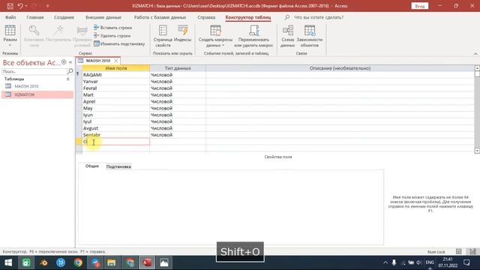This screenshot has width=480, height=270.
Task: Click the Вход sign-in button
Action: point(420,6)
